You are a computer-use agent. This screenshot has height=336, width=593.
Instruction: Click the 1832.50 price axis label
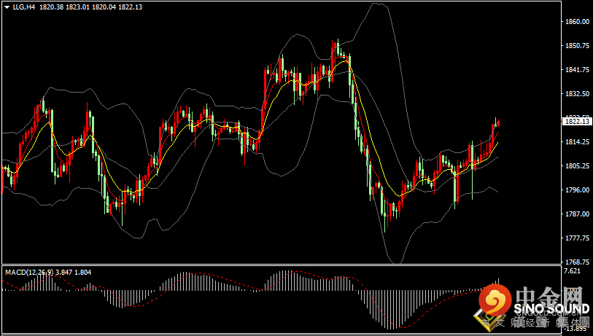click(x=576, y=93)
